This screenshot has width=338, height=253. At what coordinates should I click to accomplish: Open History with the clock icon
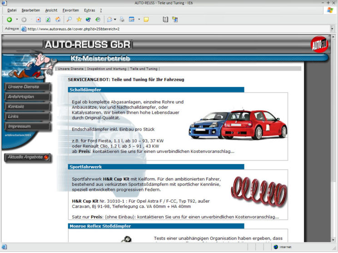coord(98,19)
